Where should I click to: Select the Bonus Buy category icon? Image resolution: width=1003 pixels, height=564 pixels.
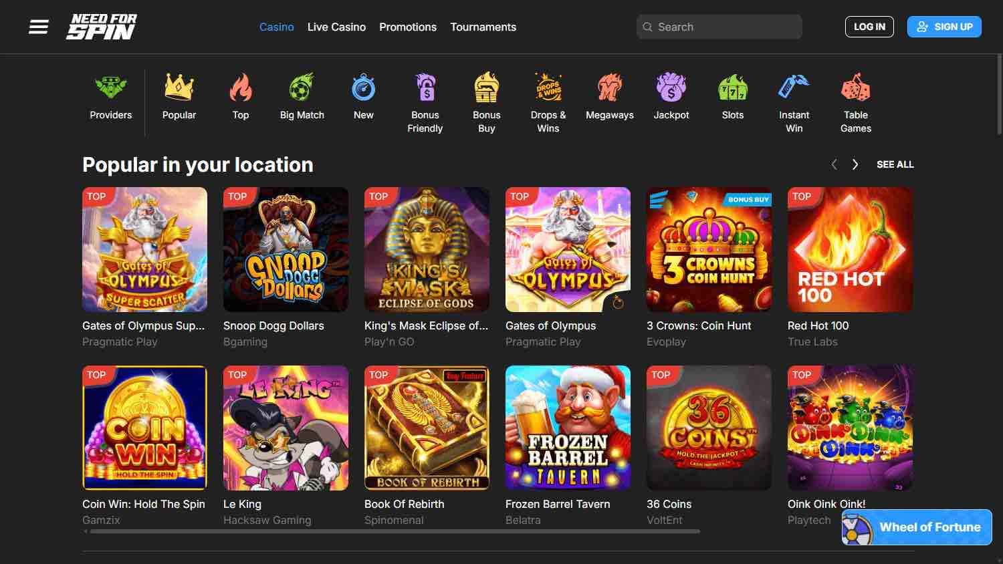point(487,88)
